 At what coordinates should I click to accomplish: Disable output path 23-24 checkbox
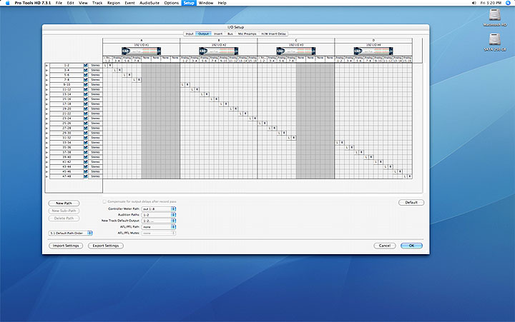(x=86, y=119)
